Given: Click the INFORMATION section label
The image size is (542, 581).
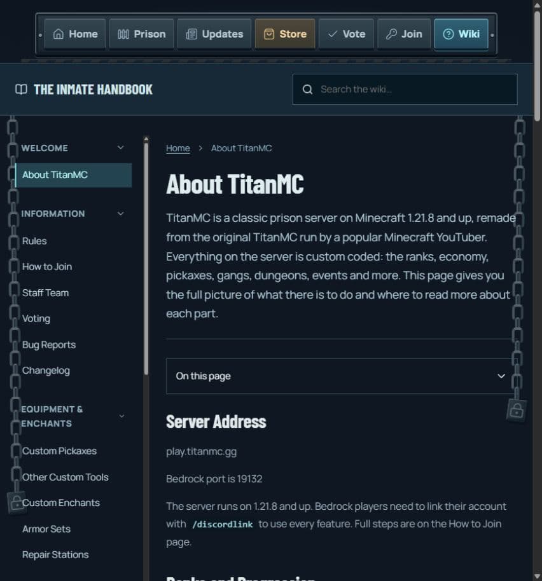Looking at the screenshot, I should pos(53,214).
